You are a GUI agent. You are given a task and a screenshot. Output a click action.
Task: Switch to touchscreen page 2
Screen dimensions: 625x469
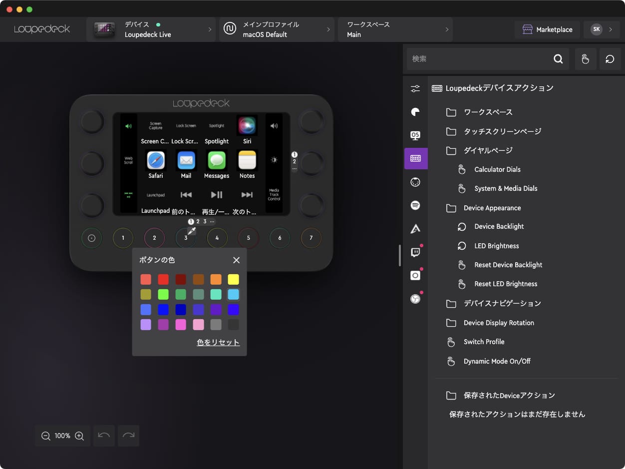(198, 221)
